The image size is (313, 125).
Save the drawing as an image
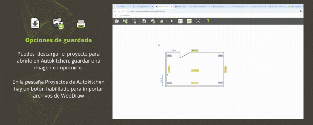coord(153,21)
